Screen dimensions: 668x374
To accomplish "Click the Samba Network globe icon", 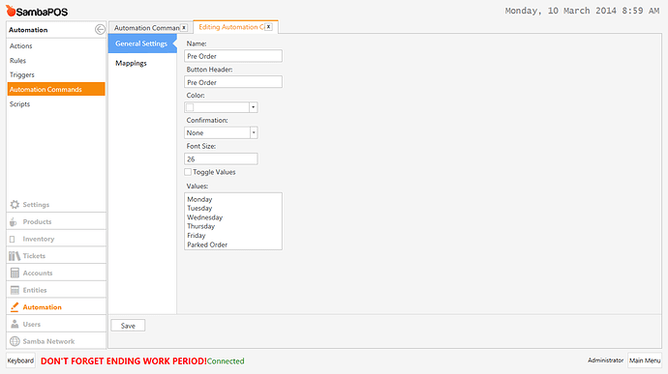I will [15, 341].
